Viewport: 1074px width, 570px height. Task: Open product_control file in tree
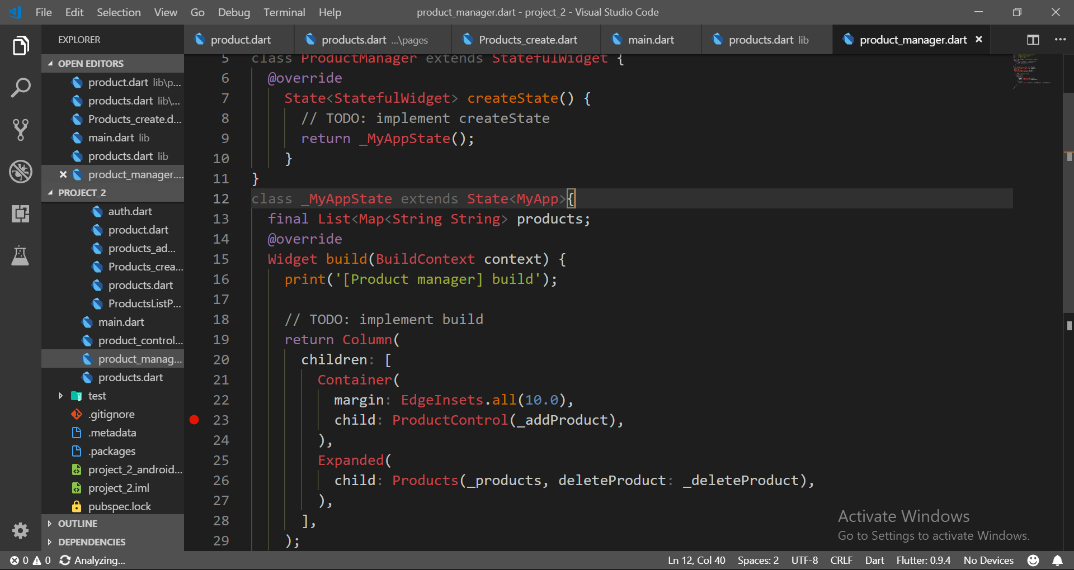coord(112,340)
